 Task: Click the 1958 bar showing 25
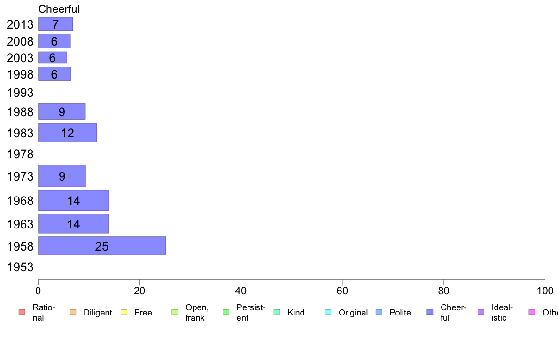point(102,246)
